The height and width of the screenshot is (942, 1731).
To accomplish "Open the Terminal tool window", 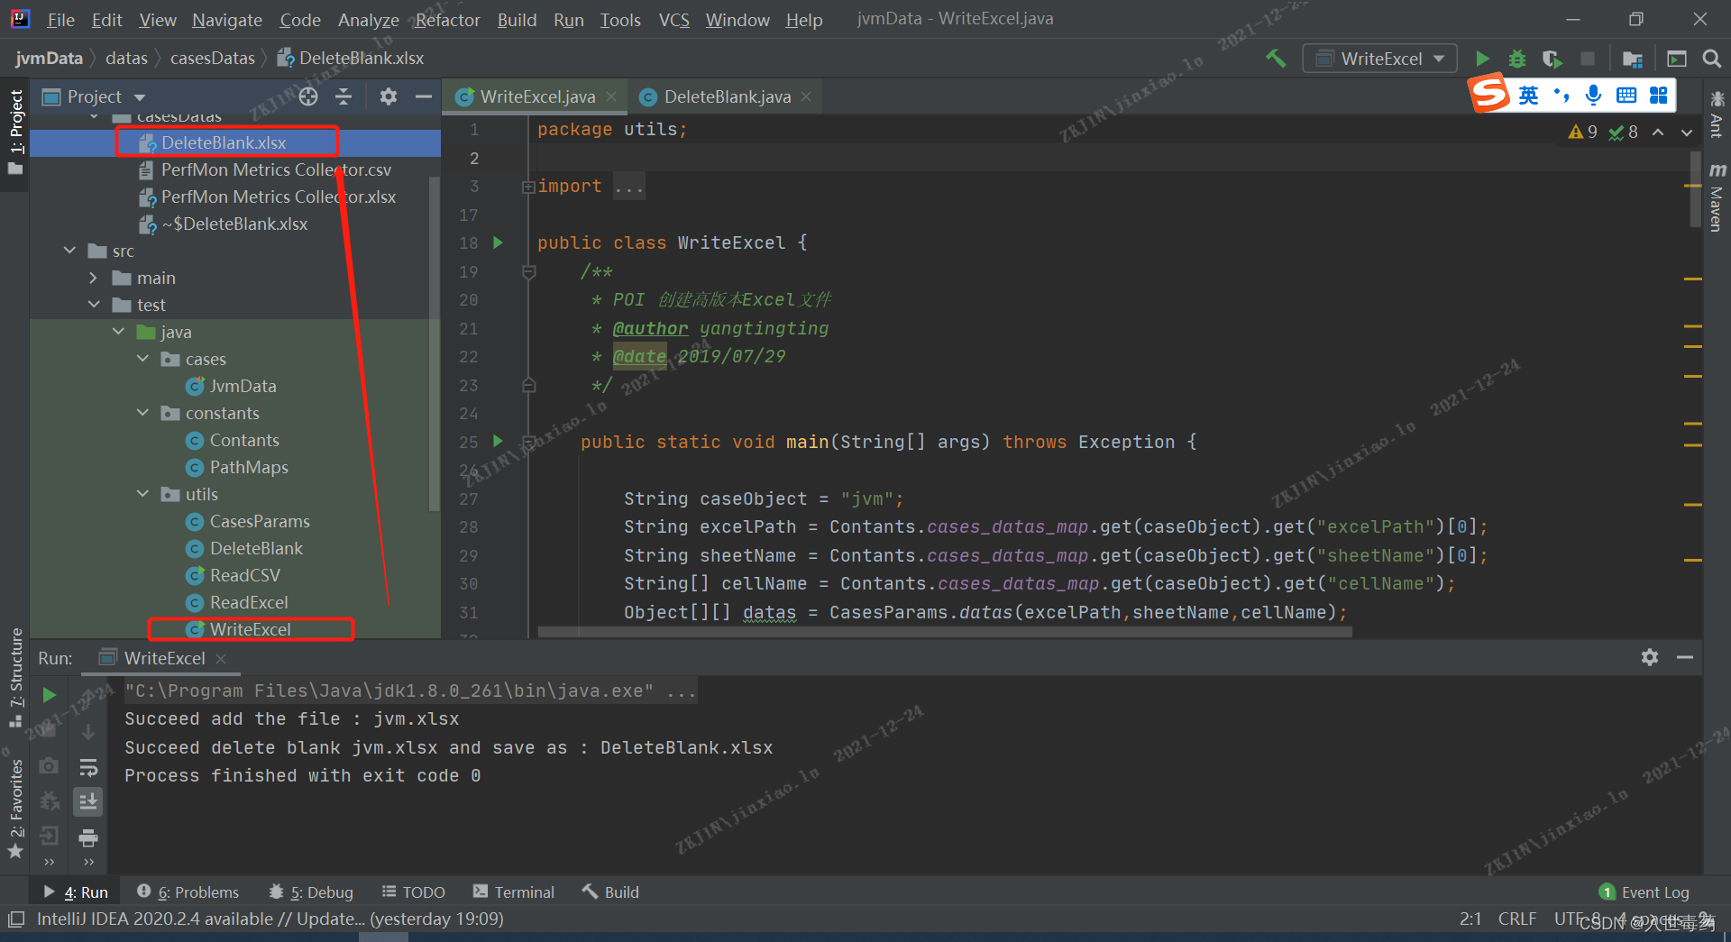I will [x=513, y=892].
